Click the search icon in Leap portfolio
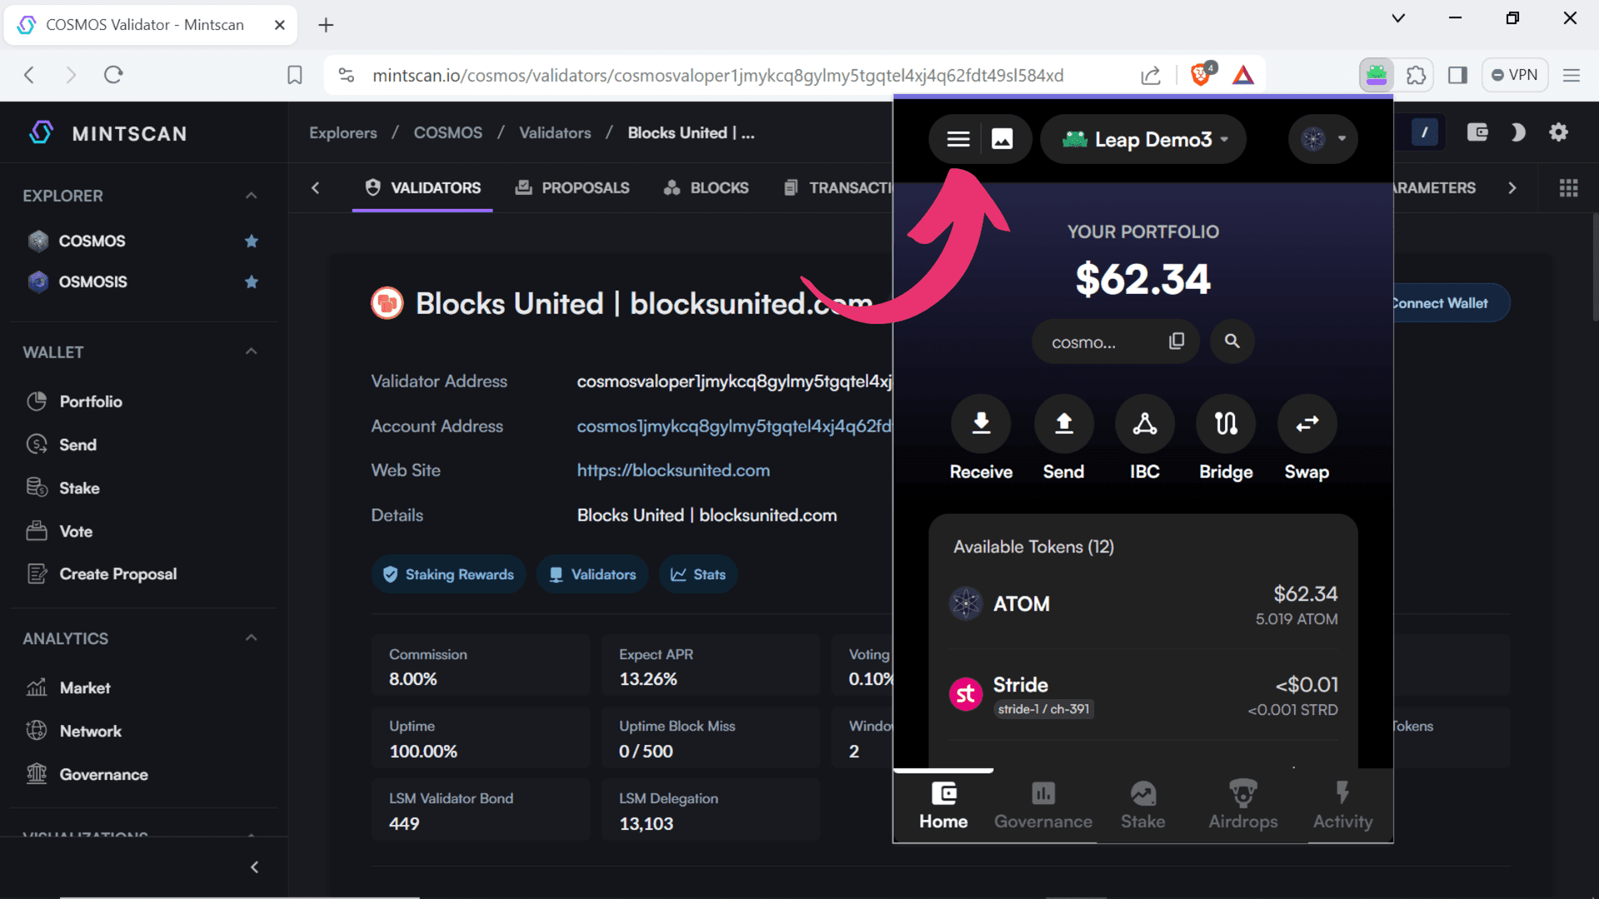This screenshot has height=899, width=1599. point(1232,341)
